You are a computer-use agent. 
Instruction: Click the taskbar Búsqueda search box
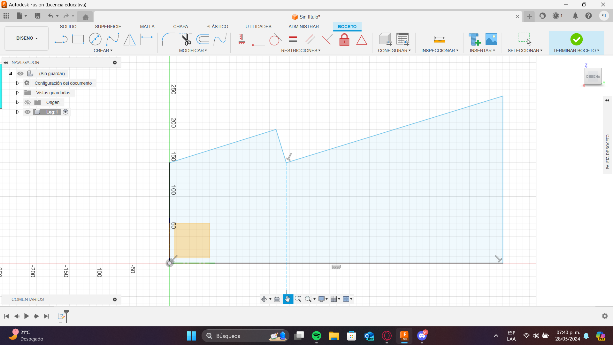coord(245,336)
